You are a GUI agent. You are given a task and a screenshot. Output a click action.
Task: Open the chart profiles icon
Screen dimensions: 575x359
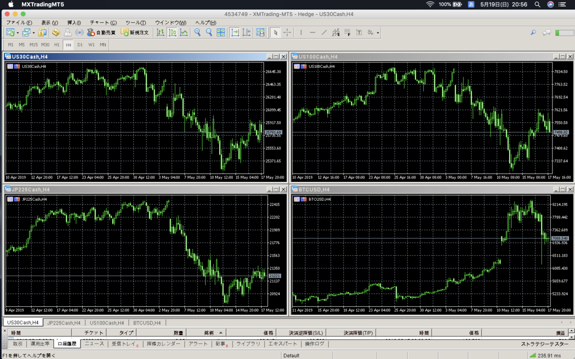click(x=26, y=33)
